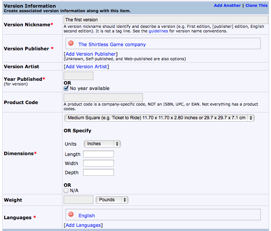Click the Clone This link

point(256,6)
